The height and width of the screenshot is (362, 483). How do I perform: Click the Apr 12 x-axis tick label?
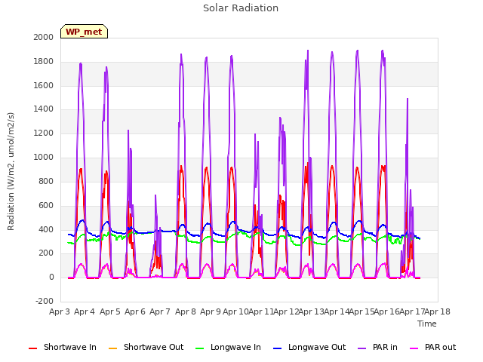click(x=286, y=311)
